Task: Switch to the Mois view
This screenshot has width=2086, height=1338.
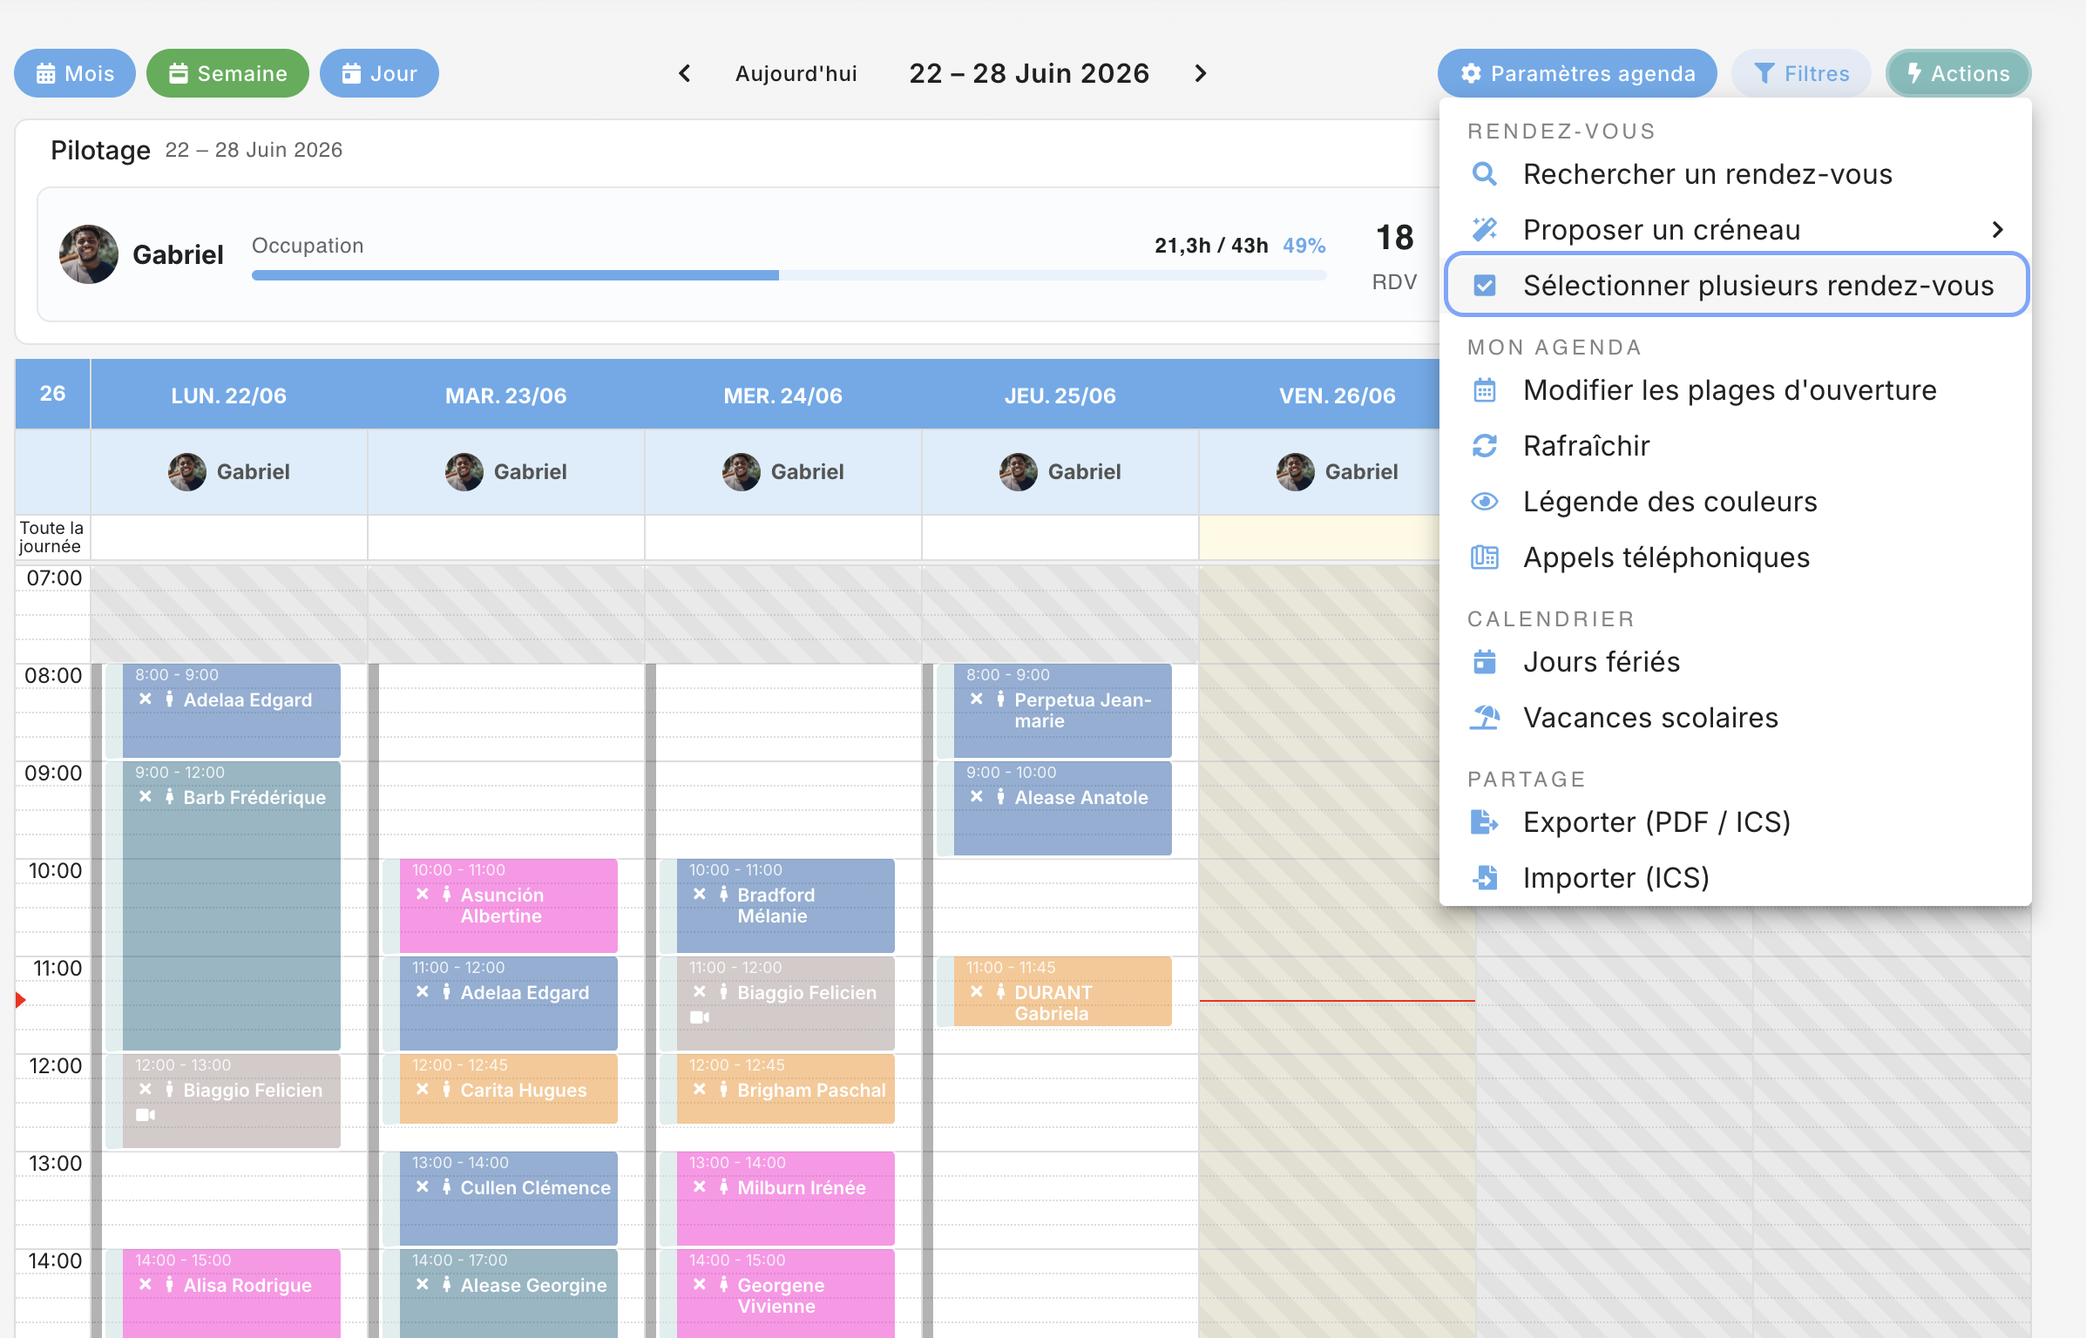Action: pos(75,73)
